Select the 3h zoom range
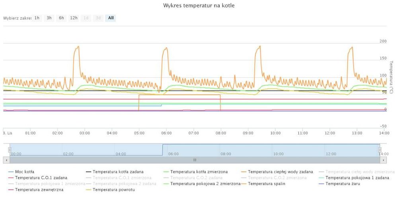Viewport: 398px width, 199px height. click(x=49, y=18)
